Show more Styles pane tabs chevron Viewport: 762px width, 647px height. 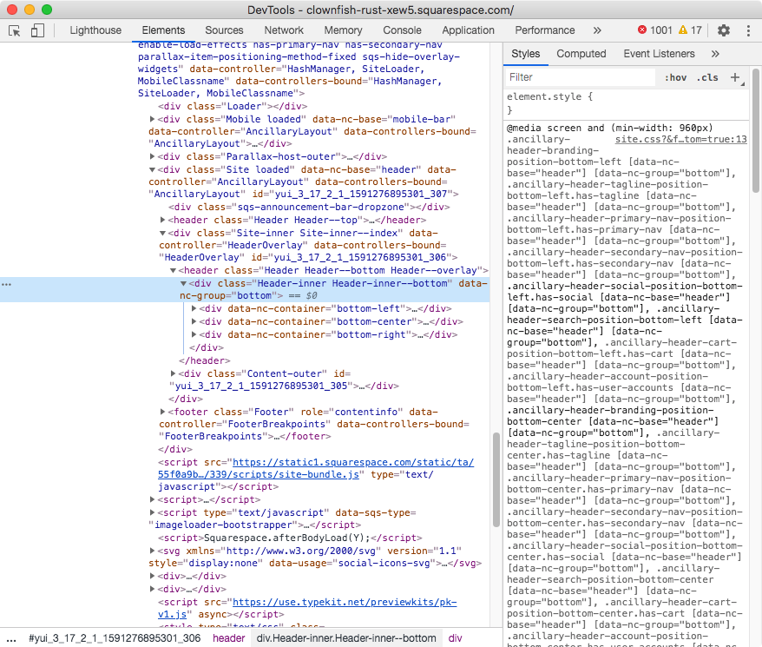coord(715,54)
